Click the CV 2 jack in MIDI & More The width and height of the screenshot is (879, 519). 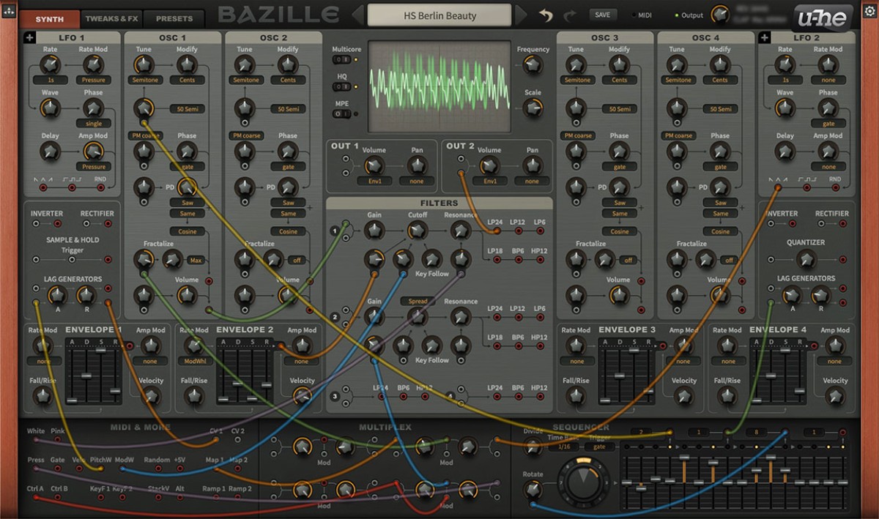pos(238,441)
